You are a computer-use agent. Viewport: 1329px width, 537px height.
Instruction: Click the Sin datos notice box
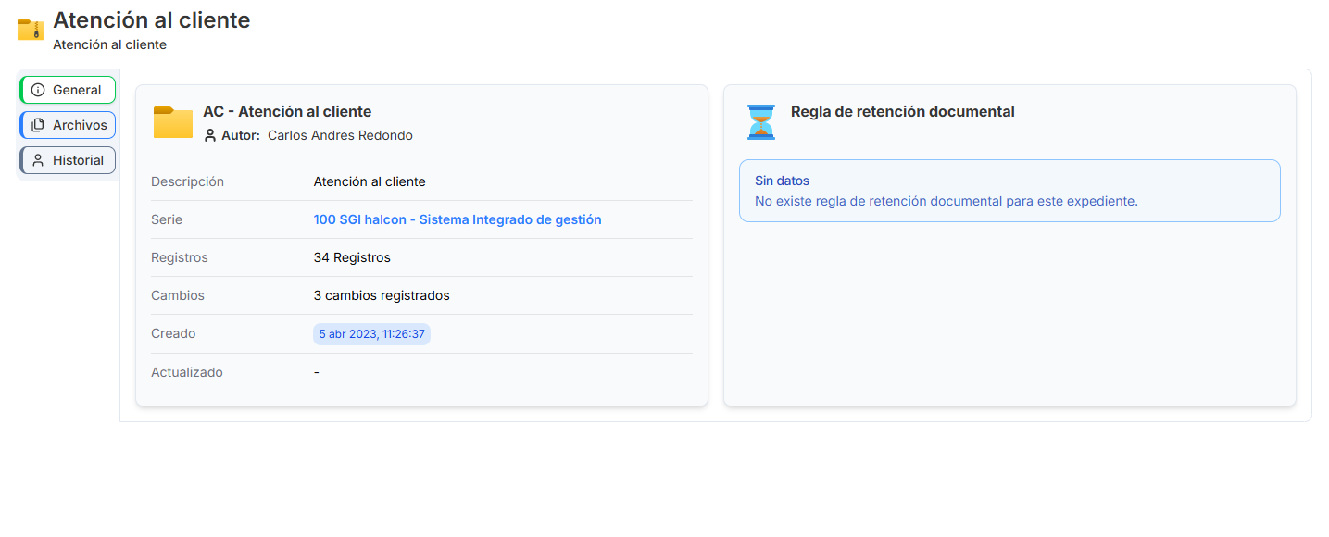pyautogui.click(x=1009, y=191)
